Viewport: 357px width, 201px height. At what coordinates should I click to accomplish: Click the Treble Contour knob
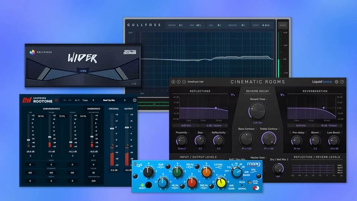coord(268,139)
